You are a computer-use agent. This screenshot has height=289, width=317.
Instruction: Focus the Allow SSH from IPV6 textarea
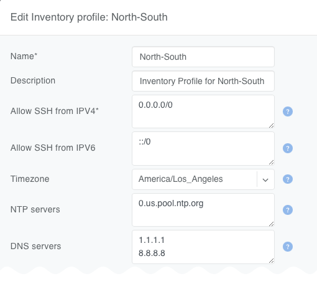(x=203, y=148)
